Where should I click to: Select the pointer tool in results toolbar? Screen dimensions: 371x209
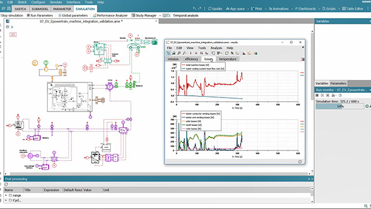point(168,53)
